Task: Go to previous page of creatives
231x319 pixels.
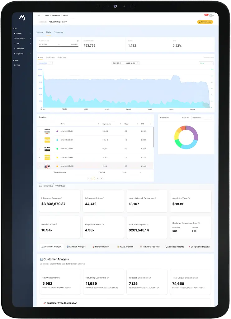Action: [x=89, y=179]
